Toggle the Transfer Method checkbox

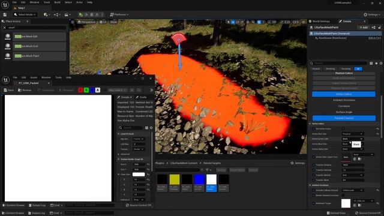313,175
